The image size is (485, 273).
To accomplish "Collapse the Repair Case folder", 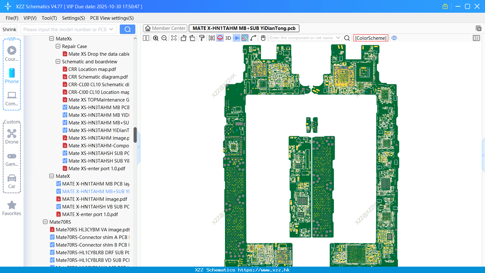I will (58, 46).
